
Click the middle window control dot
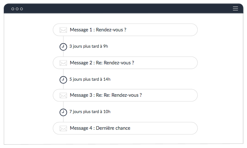17,9
